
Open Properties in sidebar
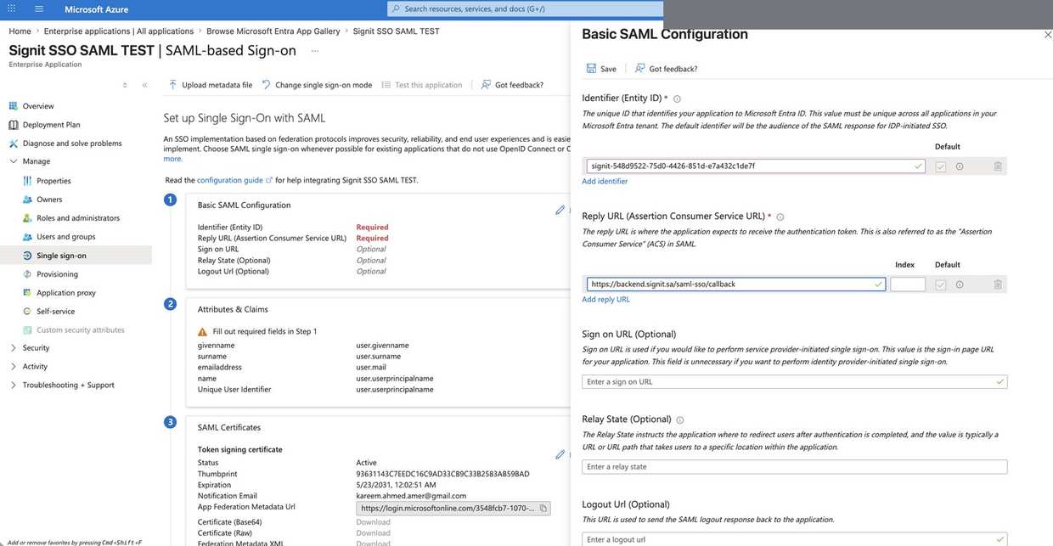[x=53, y=181]
